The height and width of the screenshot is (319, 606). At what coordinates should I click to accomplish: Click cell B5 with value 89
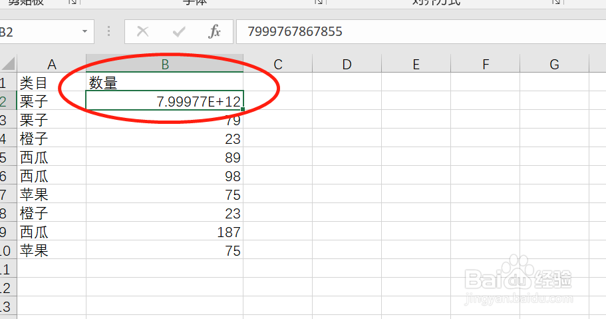pyautogui.click(x=165, y=157)
